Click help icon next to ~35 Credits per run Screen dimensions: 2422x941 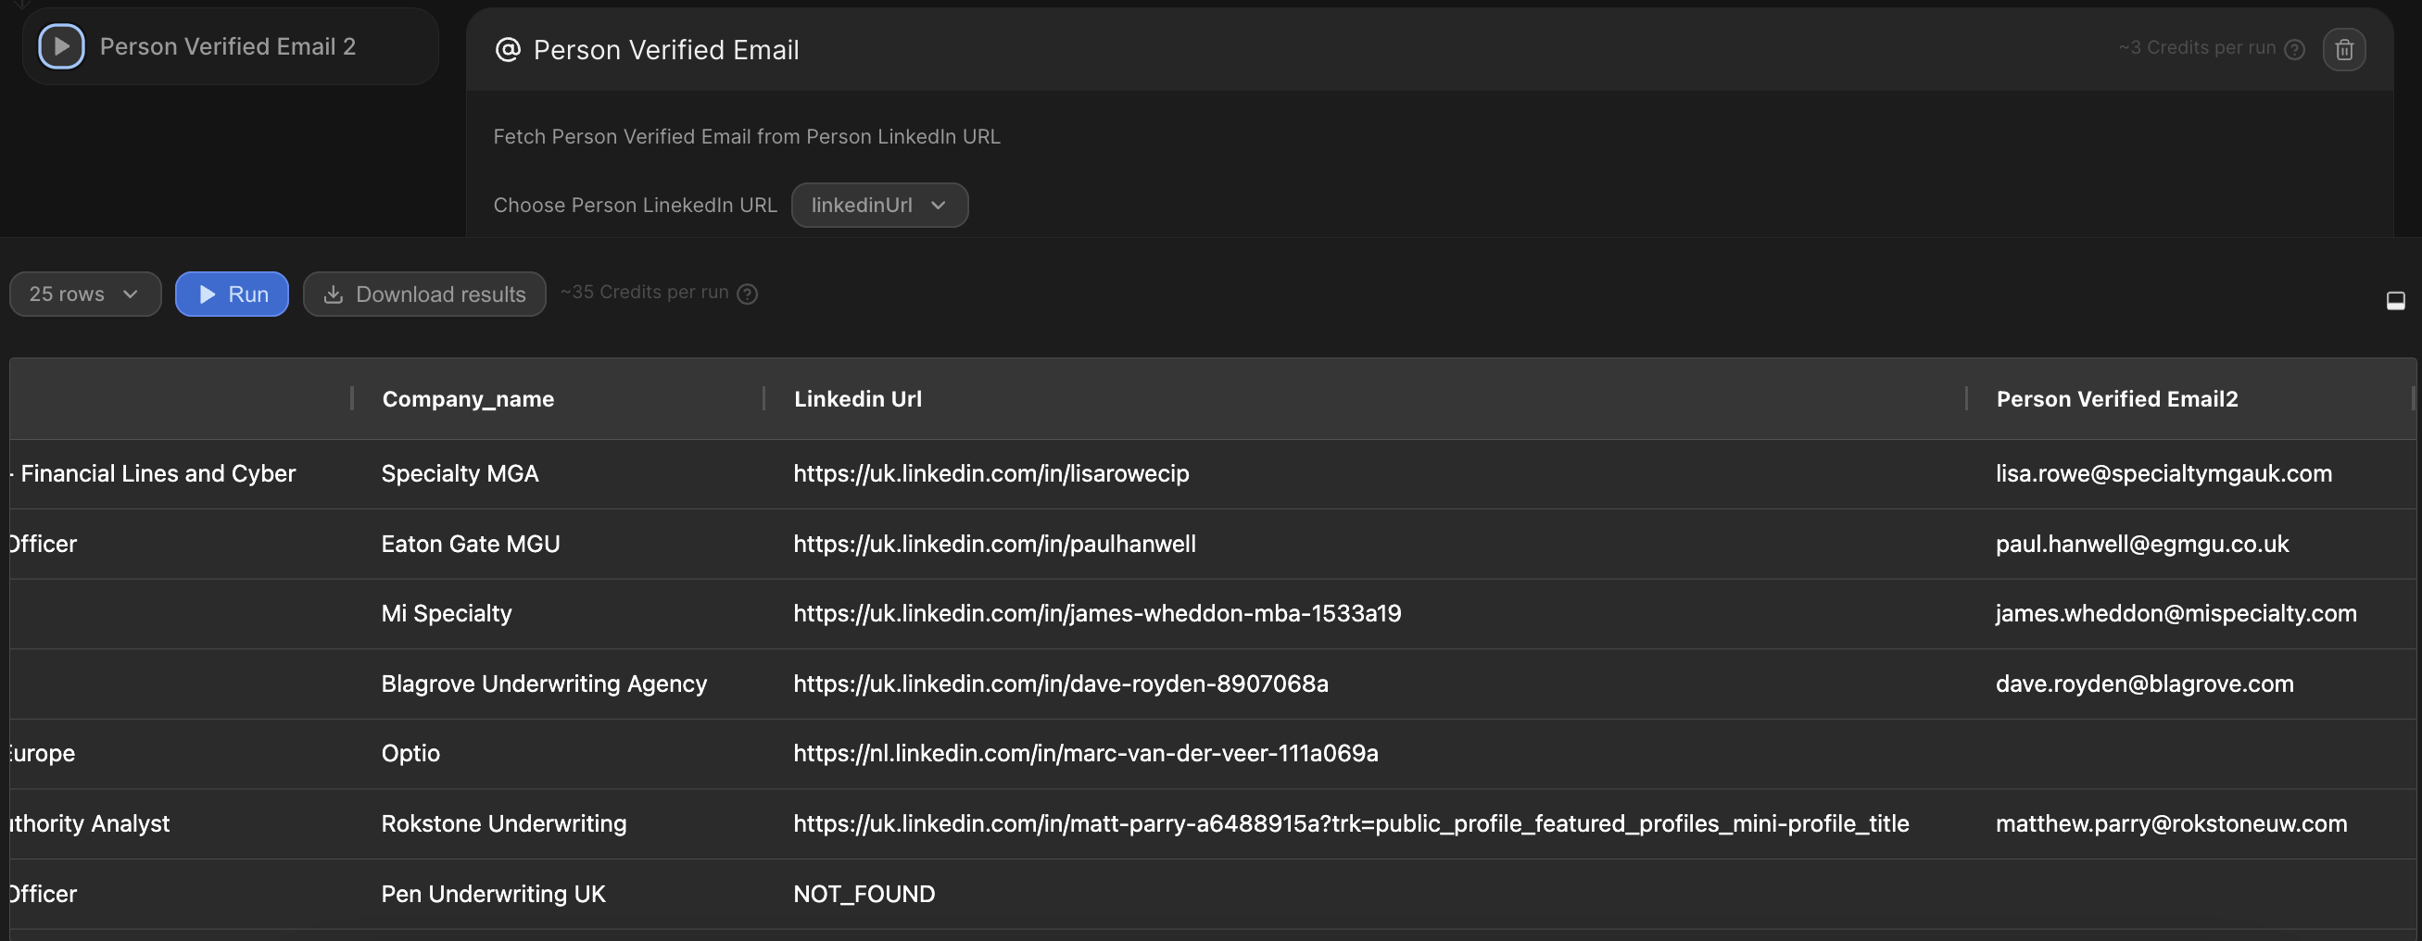pyautogui.click(x=748, y=295)
